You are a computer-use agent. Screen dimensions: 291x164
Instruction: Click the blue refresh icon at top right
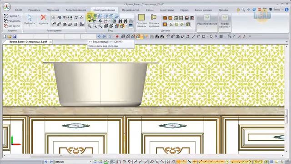point(254,10)
